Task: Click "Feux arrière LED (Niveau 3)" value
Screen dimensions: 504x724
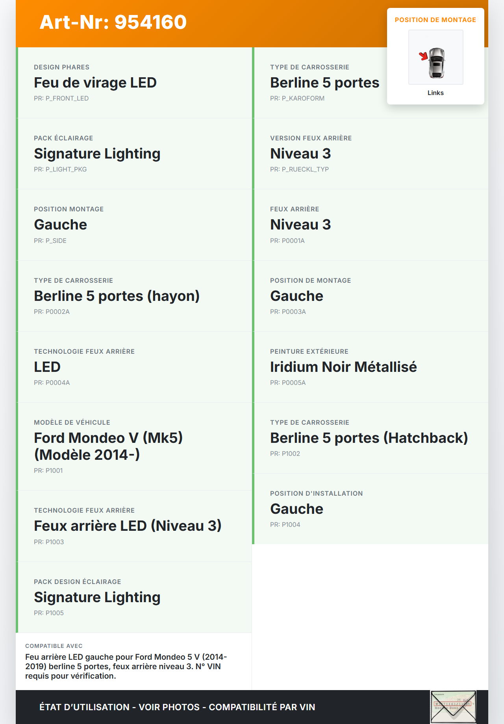Action: (x=128, y=526)
